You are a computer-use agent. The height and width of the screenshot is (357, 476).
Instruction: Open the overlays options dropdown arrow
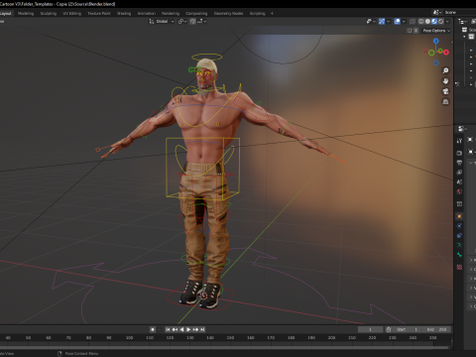(x=404, y=21)
